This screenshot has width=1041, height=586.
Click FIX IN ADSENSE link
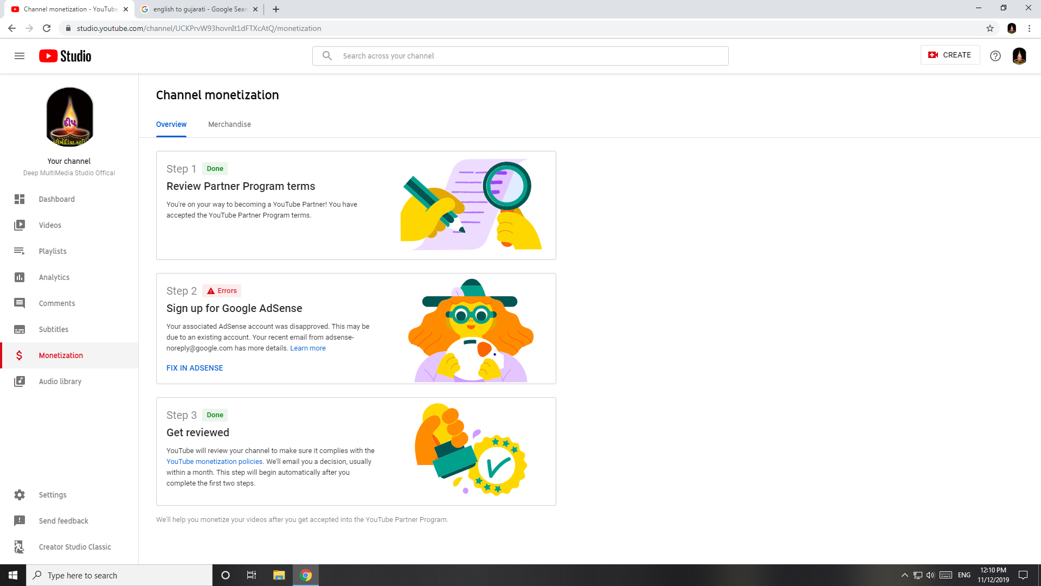(195, 368)
